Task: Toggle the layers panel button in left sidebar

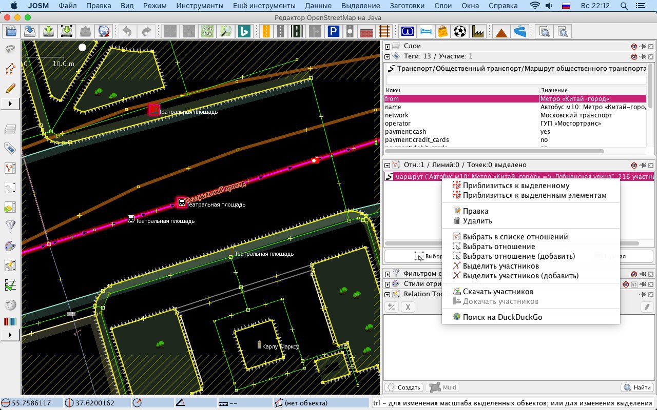Action: (x=10, y=129)
